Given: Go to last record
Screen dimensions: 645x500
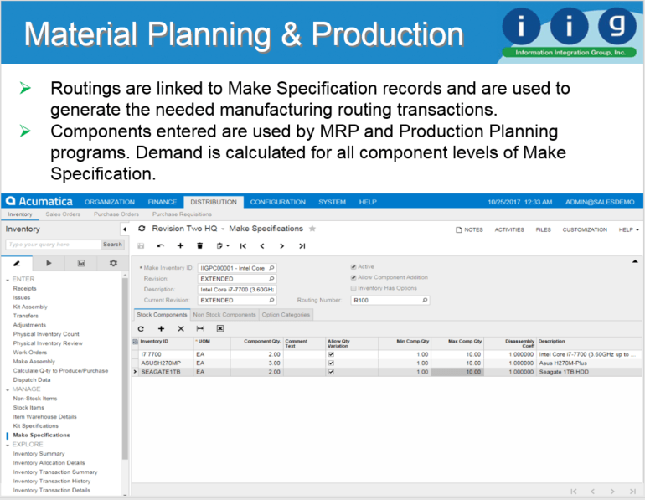Looking at the screenshot, I should coord(302,246).
